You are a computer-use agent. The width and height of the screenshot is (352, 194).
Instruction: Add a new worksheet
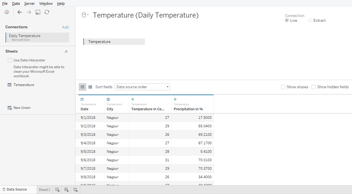point(57,190)
